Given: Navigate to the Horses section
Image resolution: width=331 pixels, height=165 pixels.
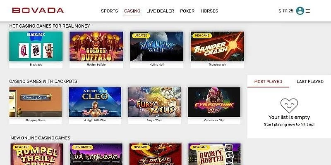Looking at the screenshot, I should point(209,11).
